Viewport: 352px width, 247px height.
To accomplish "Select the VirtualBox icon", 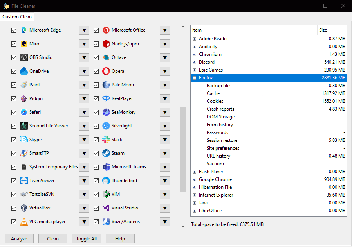I will tap(23, 208).
